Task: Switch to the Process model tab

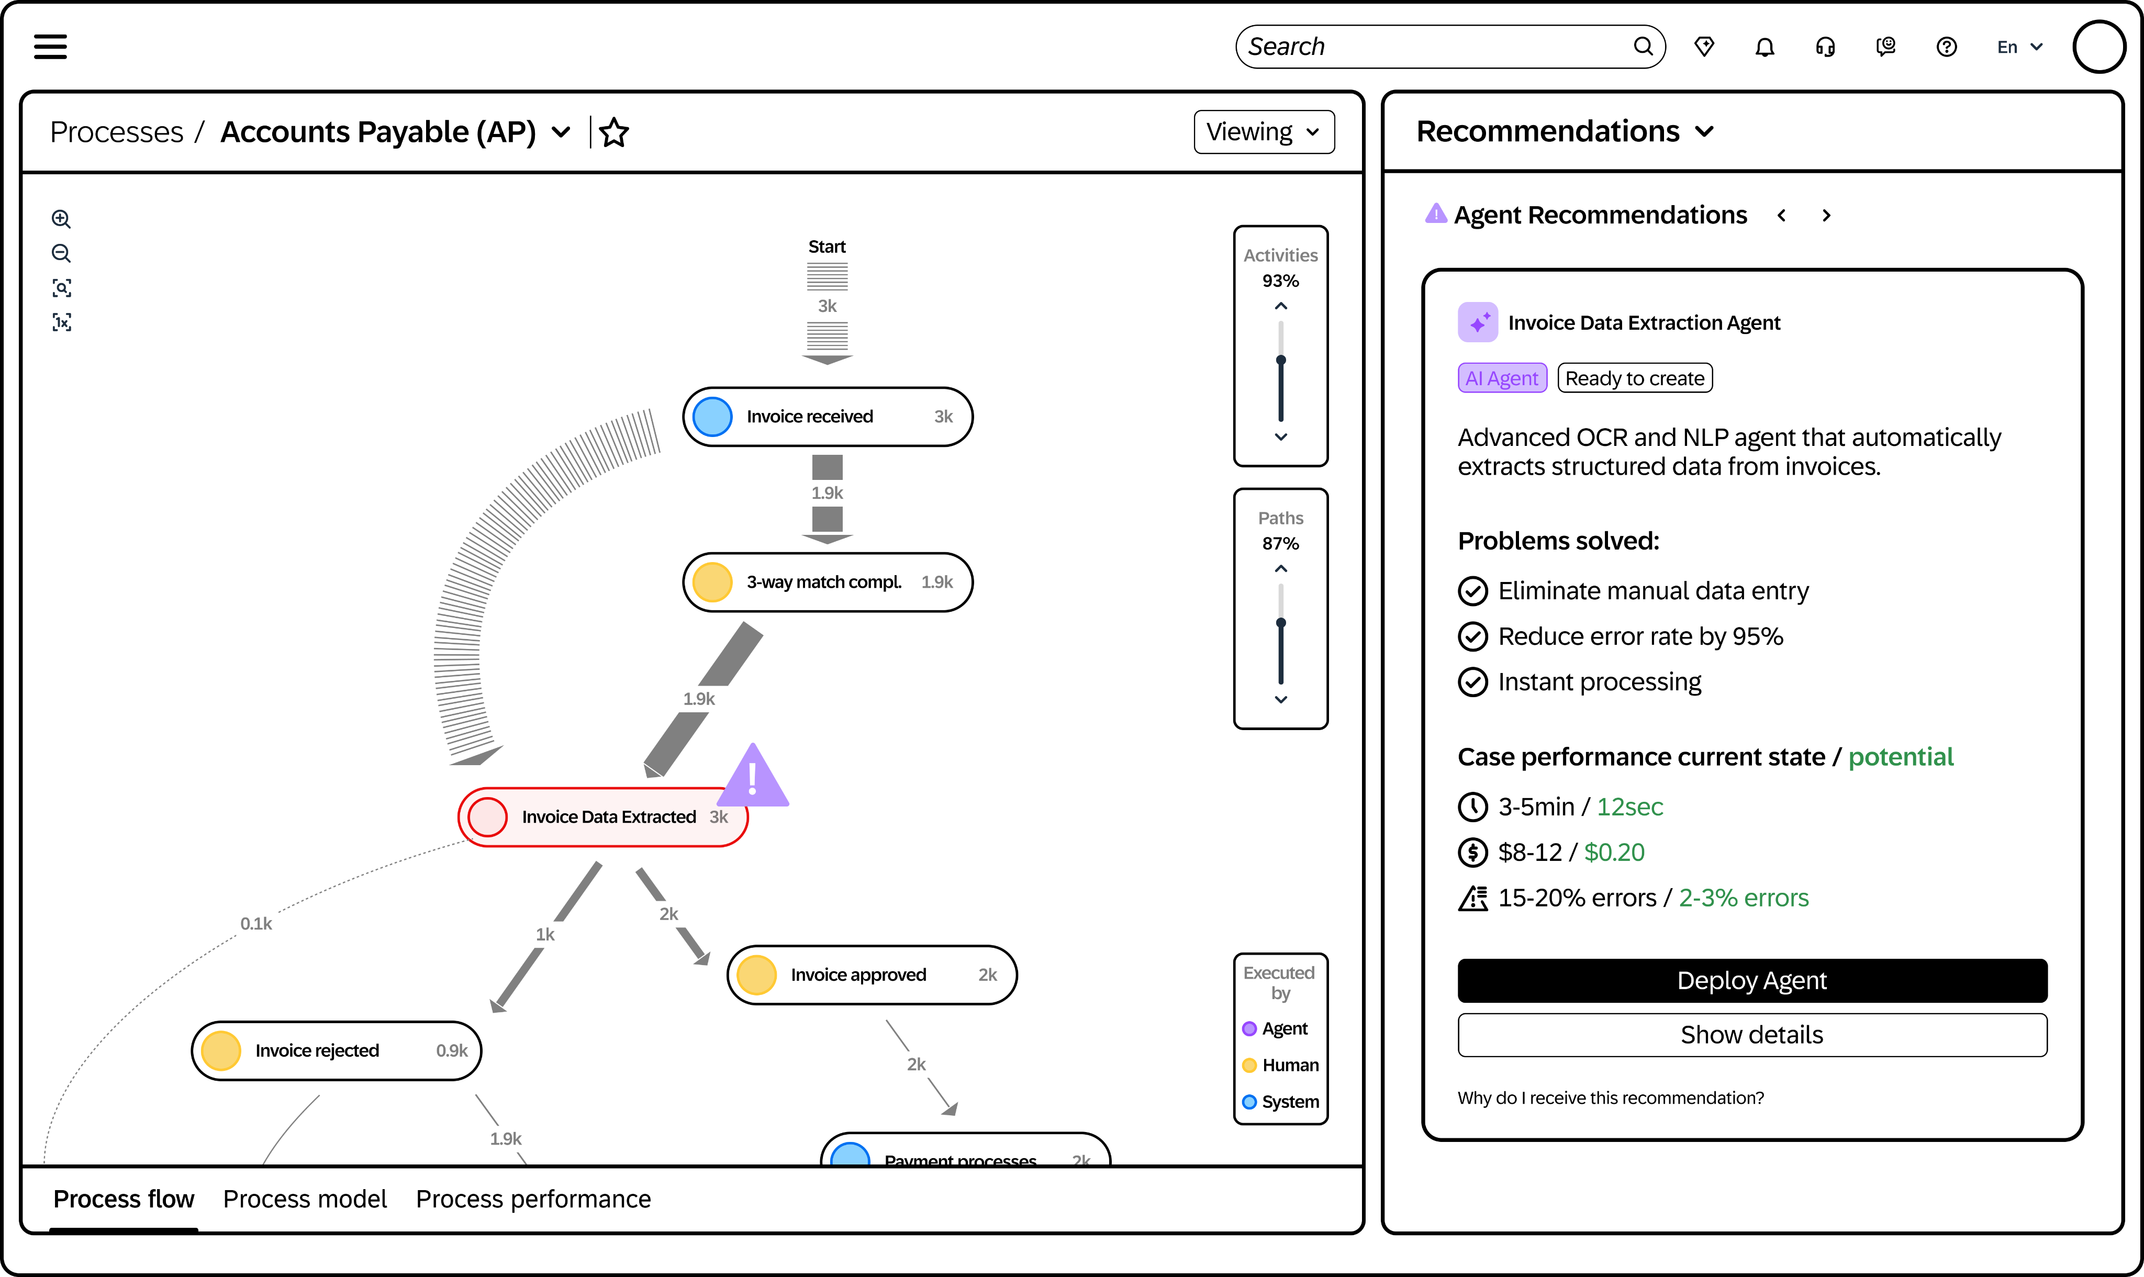Action: point(305,1198)
